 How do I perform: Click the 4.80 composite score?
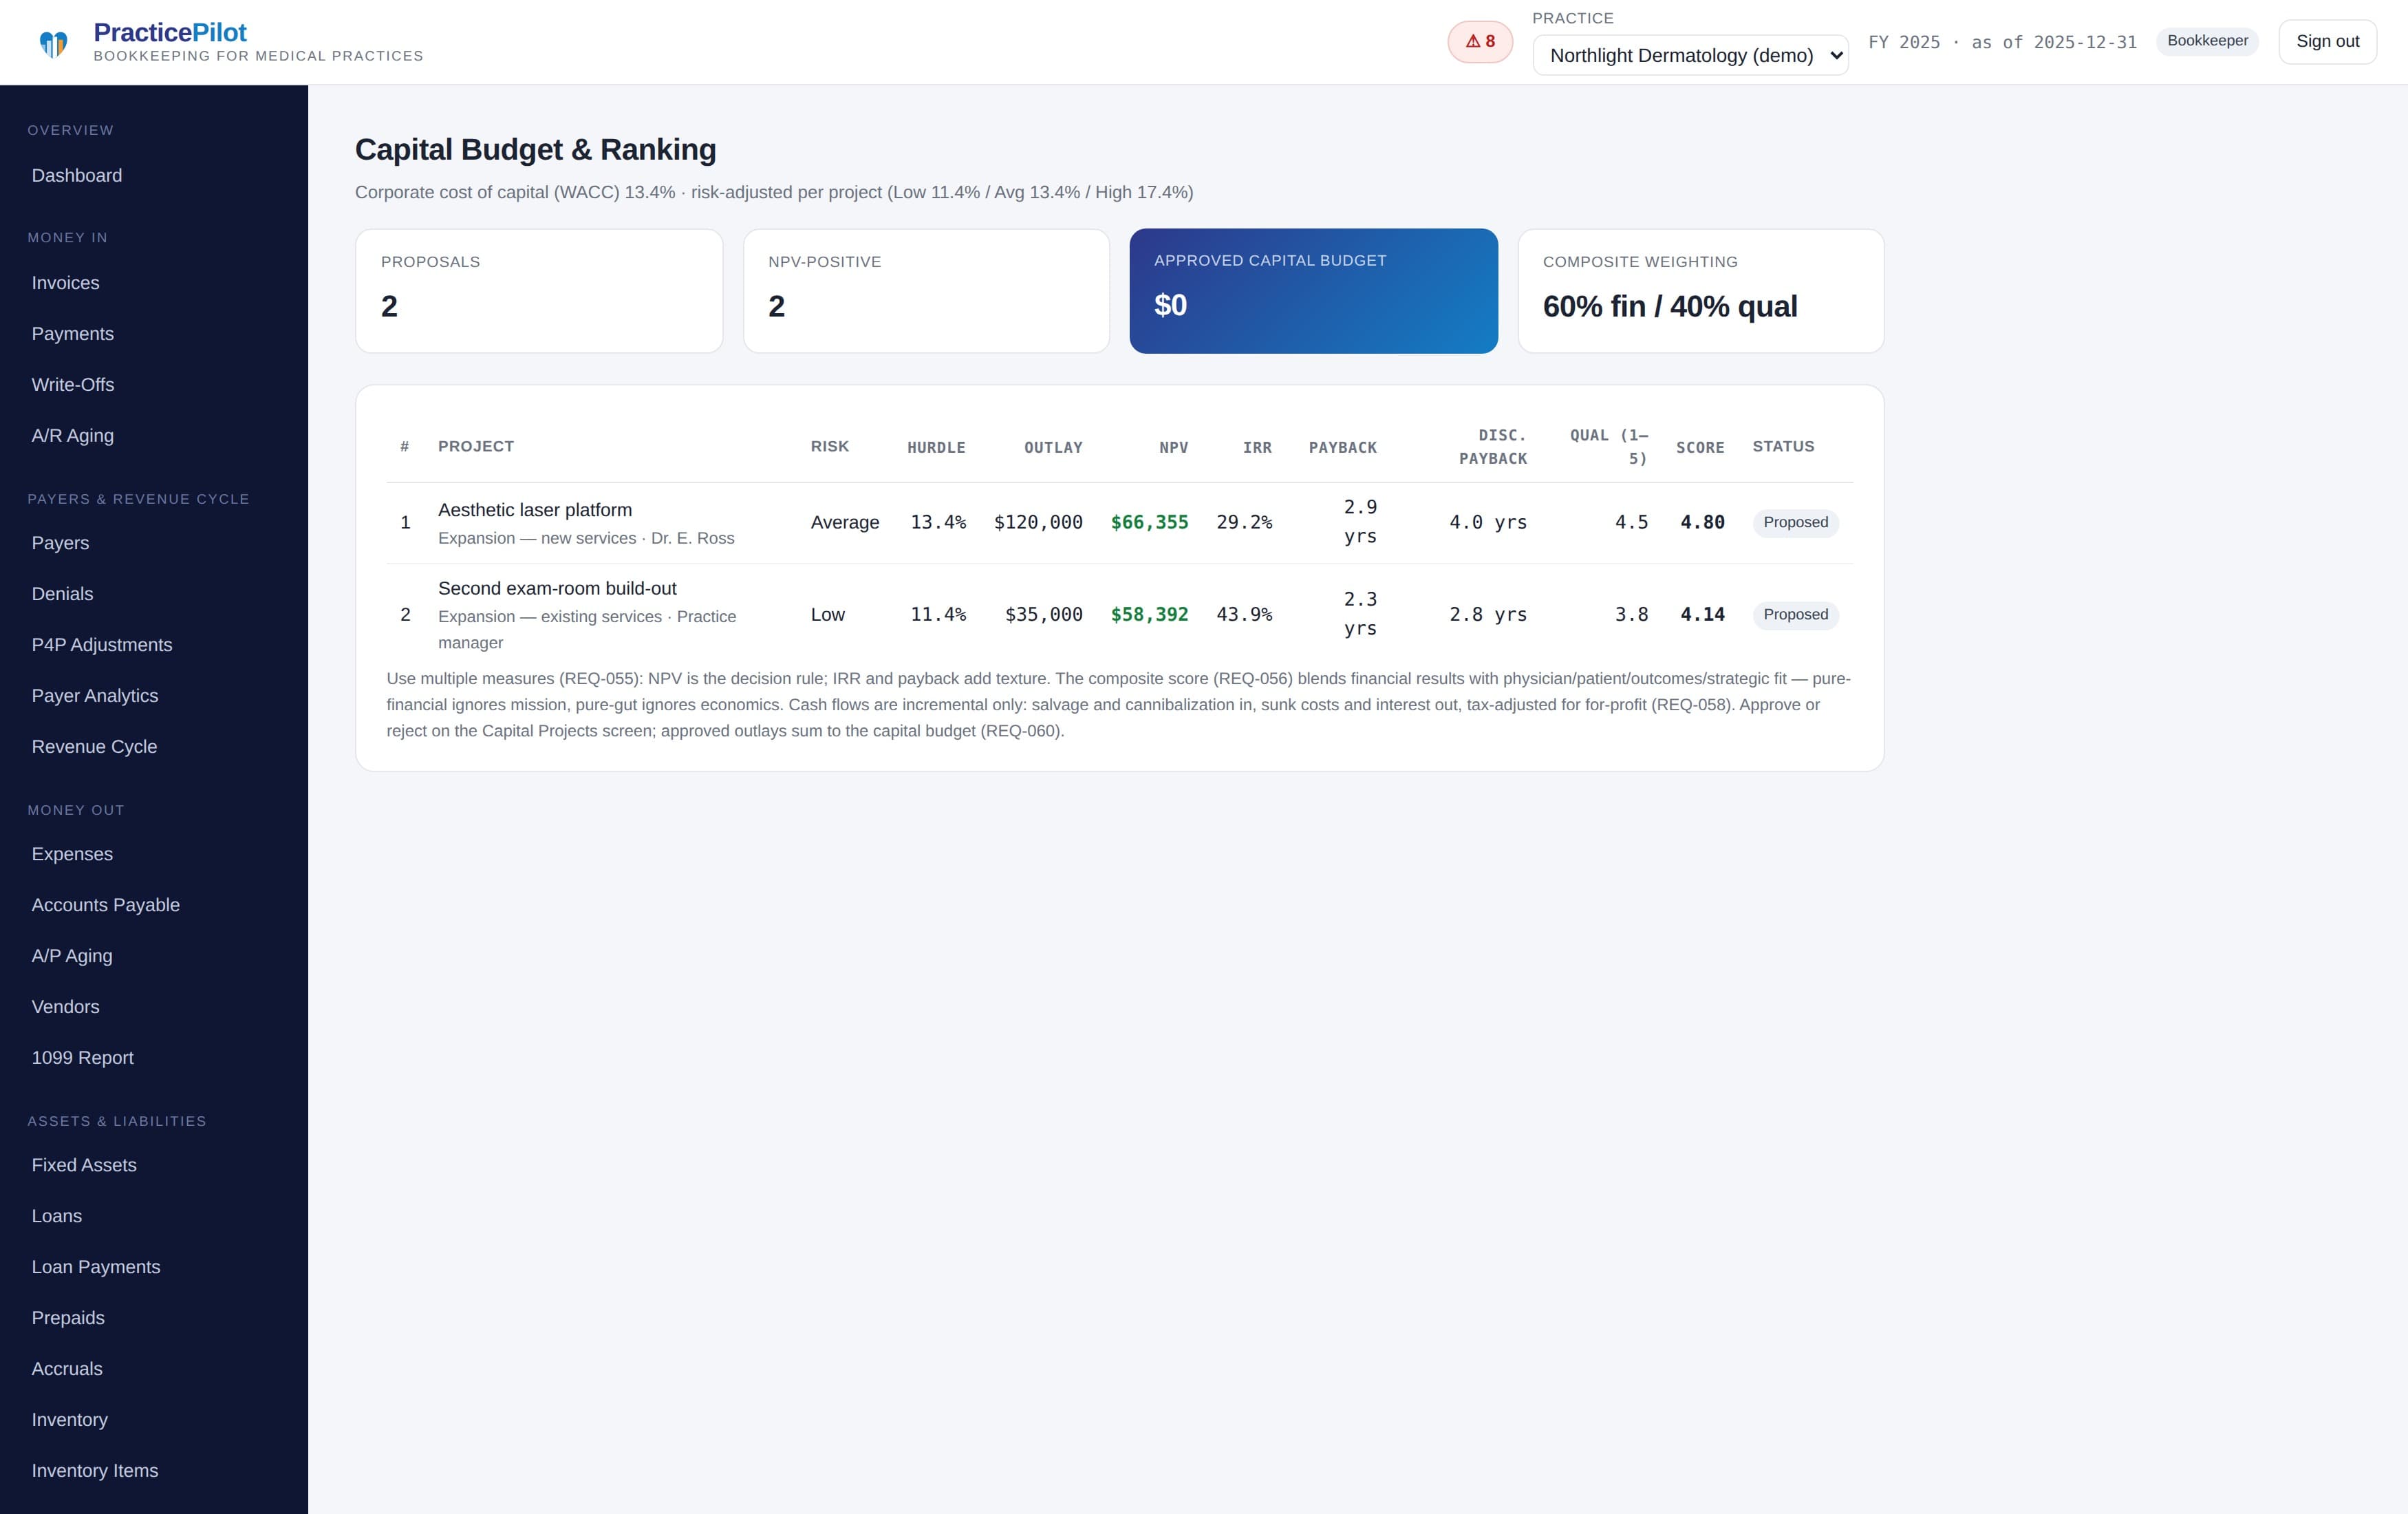1702,523
